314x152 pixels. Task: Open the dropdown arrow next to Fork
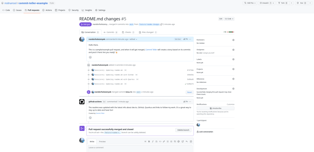click(x=292, y=3)
